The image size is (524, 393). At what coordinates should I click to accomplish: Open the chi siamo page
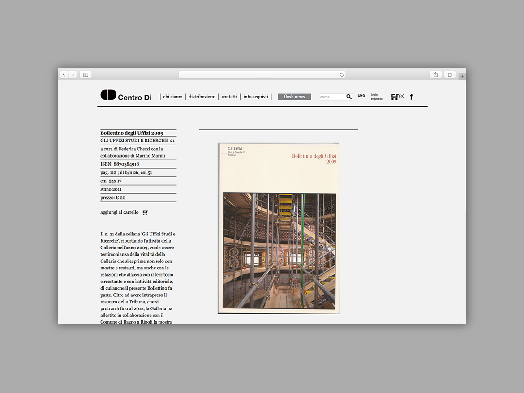click(173, 97)
